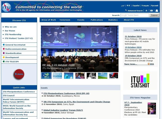Click the More News link
The image size is (162, 119).
tap(131, 64)
